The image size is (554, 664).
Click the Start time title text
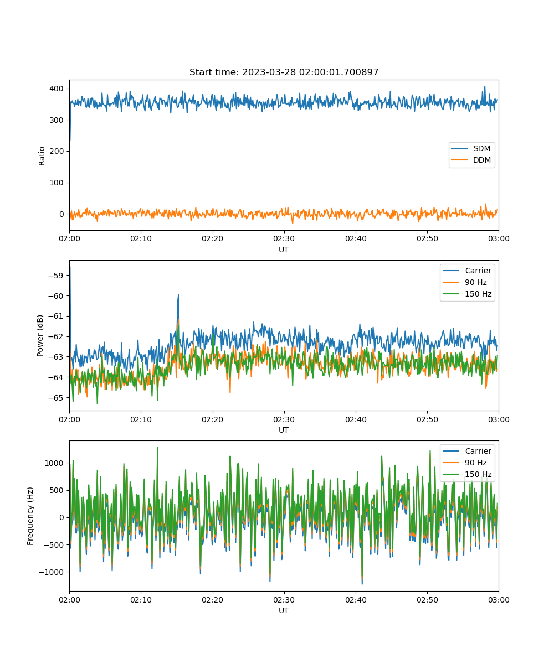[284, 72]
